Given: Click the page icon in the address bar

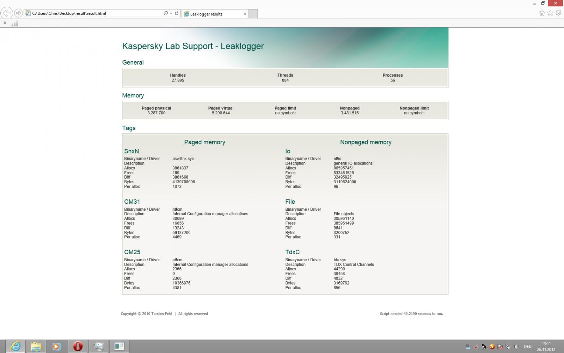Looking at the screenshot, I should click(28, 13).
